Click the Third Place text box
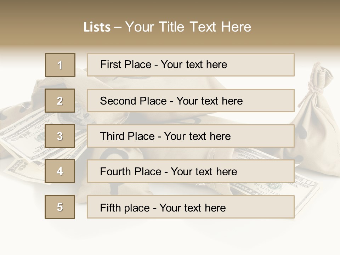 click(x=191, y=136)
